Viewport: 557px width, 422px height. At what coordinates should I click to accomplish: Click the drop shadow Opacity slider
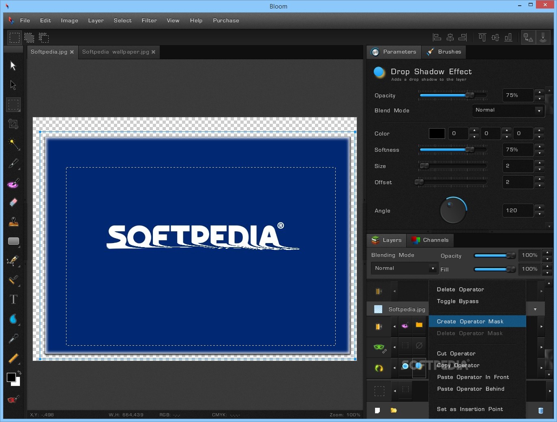pos(453,95)
